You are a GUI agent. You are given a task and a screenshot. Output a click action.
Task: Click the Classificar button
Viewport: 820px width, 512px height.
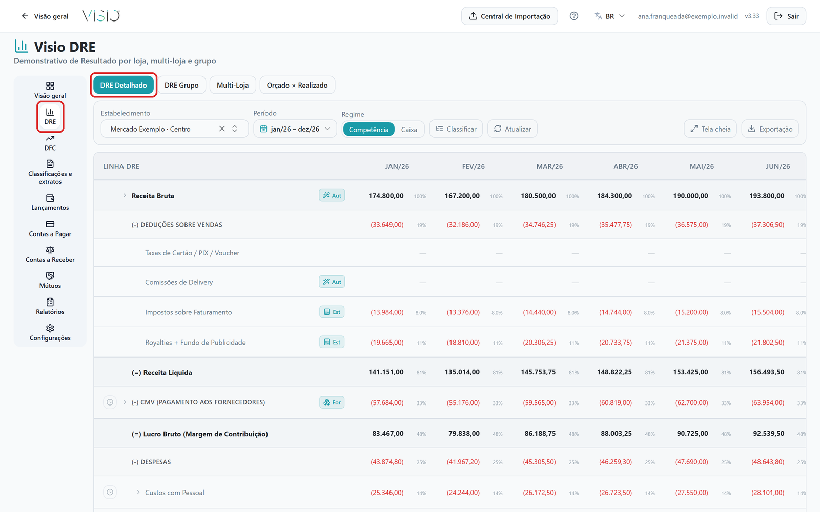(456, 129)
